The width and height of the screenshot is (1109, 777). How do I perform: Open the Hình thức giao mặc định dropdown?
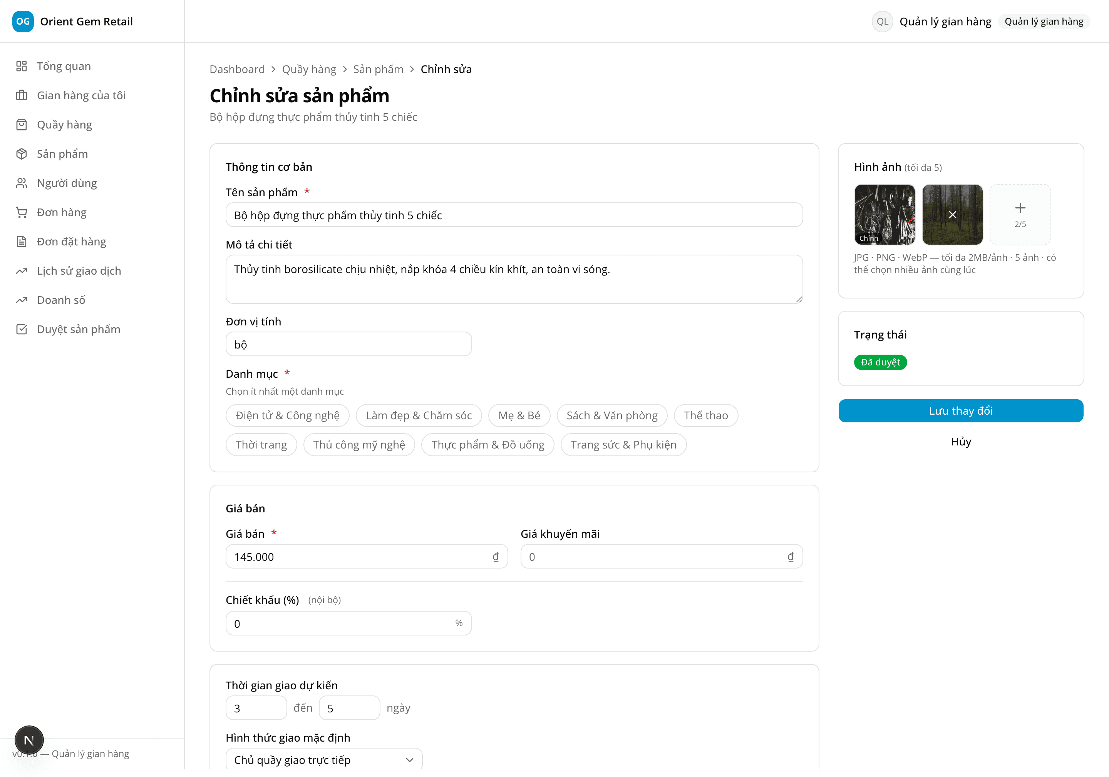324,759
